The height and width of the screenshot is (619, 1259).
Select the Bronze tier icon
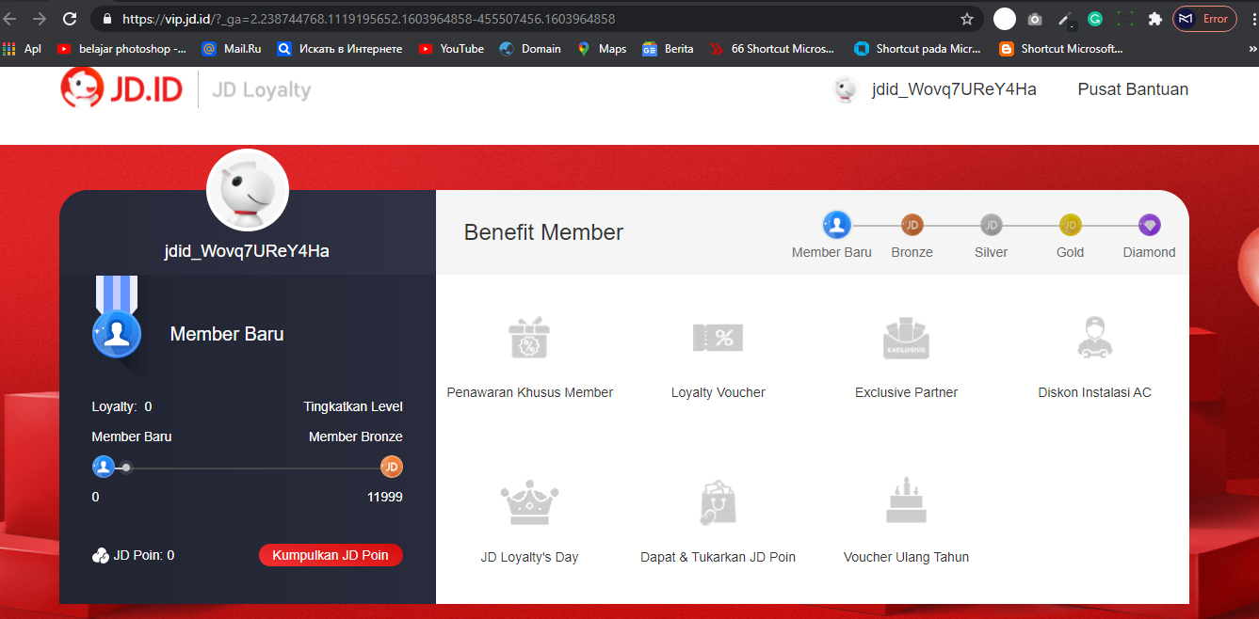(x=912, y=225)
